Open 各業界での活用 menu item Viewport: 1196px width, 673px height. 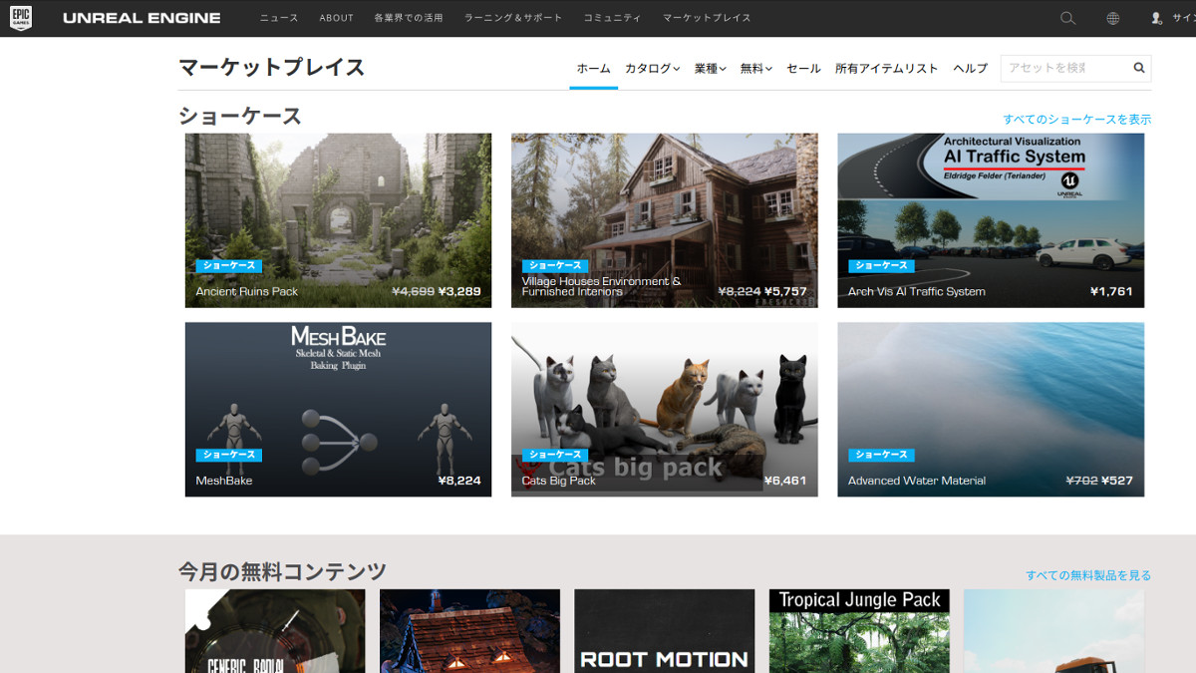[x=409, y=18]
